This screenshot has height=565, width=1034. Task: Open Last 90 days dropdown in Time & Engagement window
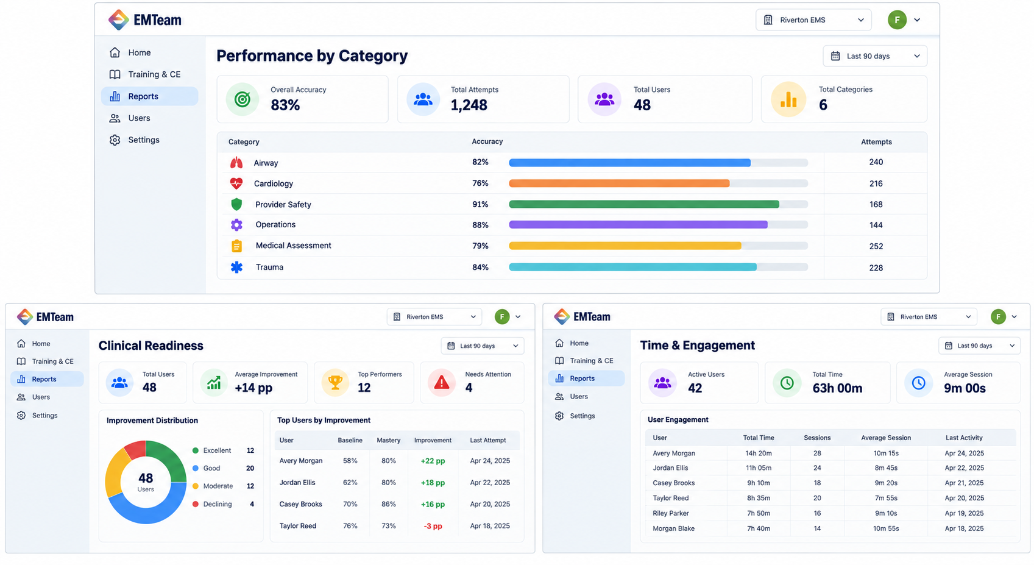[x=980, y=346]
